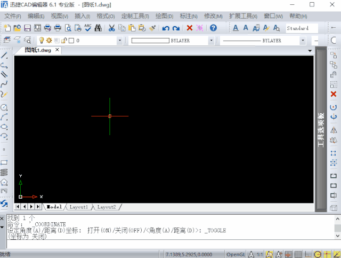Select the Spline curve tool
This screenshot has width=341, height=258.
coord(4,84)
